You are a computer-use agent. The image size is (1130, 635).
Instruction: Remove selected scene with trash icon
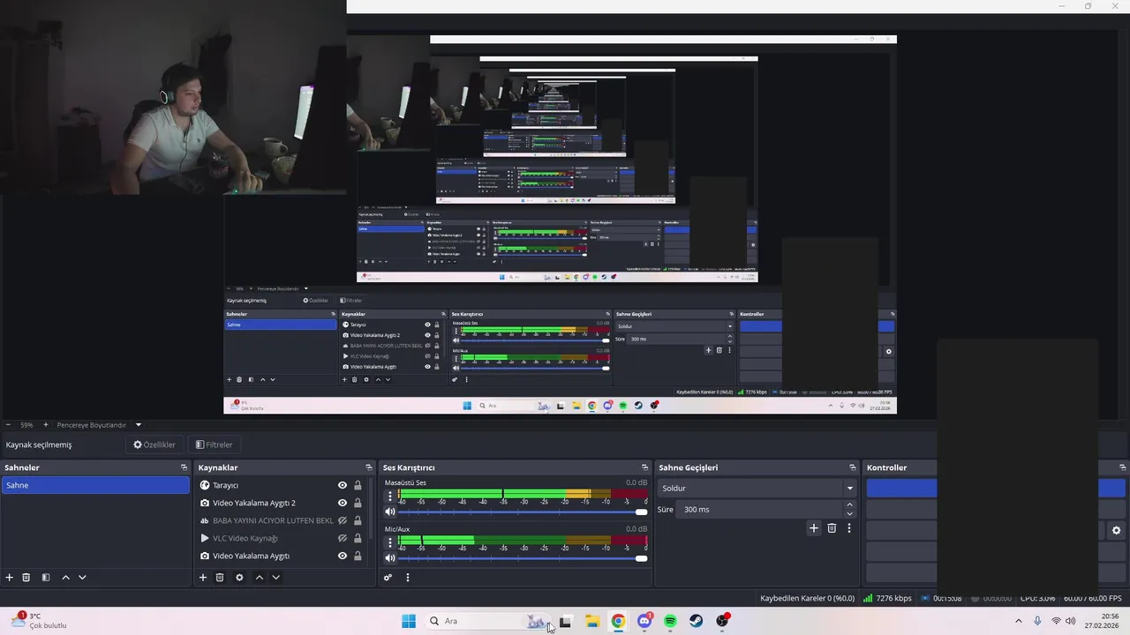(x=26, y=578)
